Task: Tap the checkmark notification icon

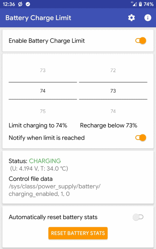Action: 28,4
